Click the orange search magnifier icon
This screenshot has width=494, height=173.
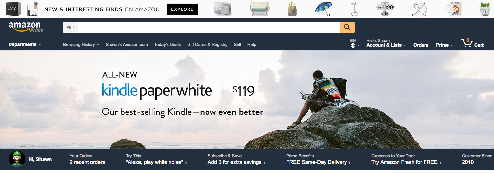tap(347, 27)
